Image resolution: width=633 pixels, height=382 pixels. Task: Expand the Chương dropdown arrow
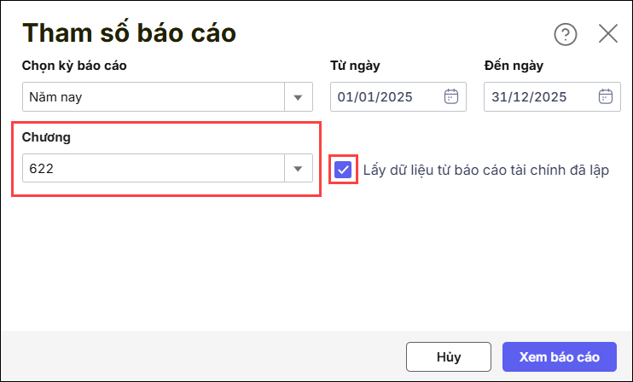tap(298, 169)
